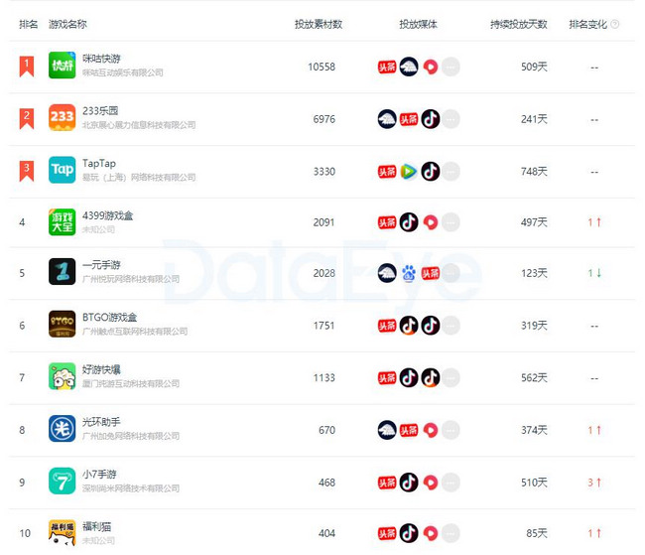The height and width of the screenshot is (555, 645).
Task: Click the 咪咕快游 green app icon
Action: (x=63, y=66)
